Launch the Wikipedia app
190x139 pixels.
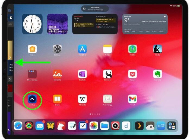[83, 99]
